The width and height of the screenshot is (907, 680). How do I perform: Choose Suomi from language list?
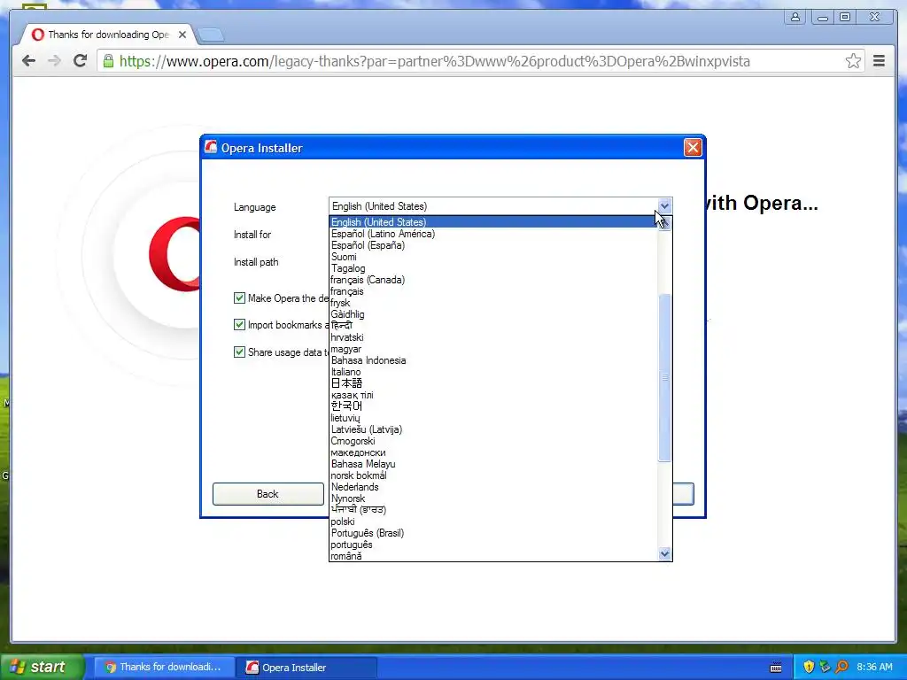[493, 257]
